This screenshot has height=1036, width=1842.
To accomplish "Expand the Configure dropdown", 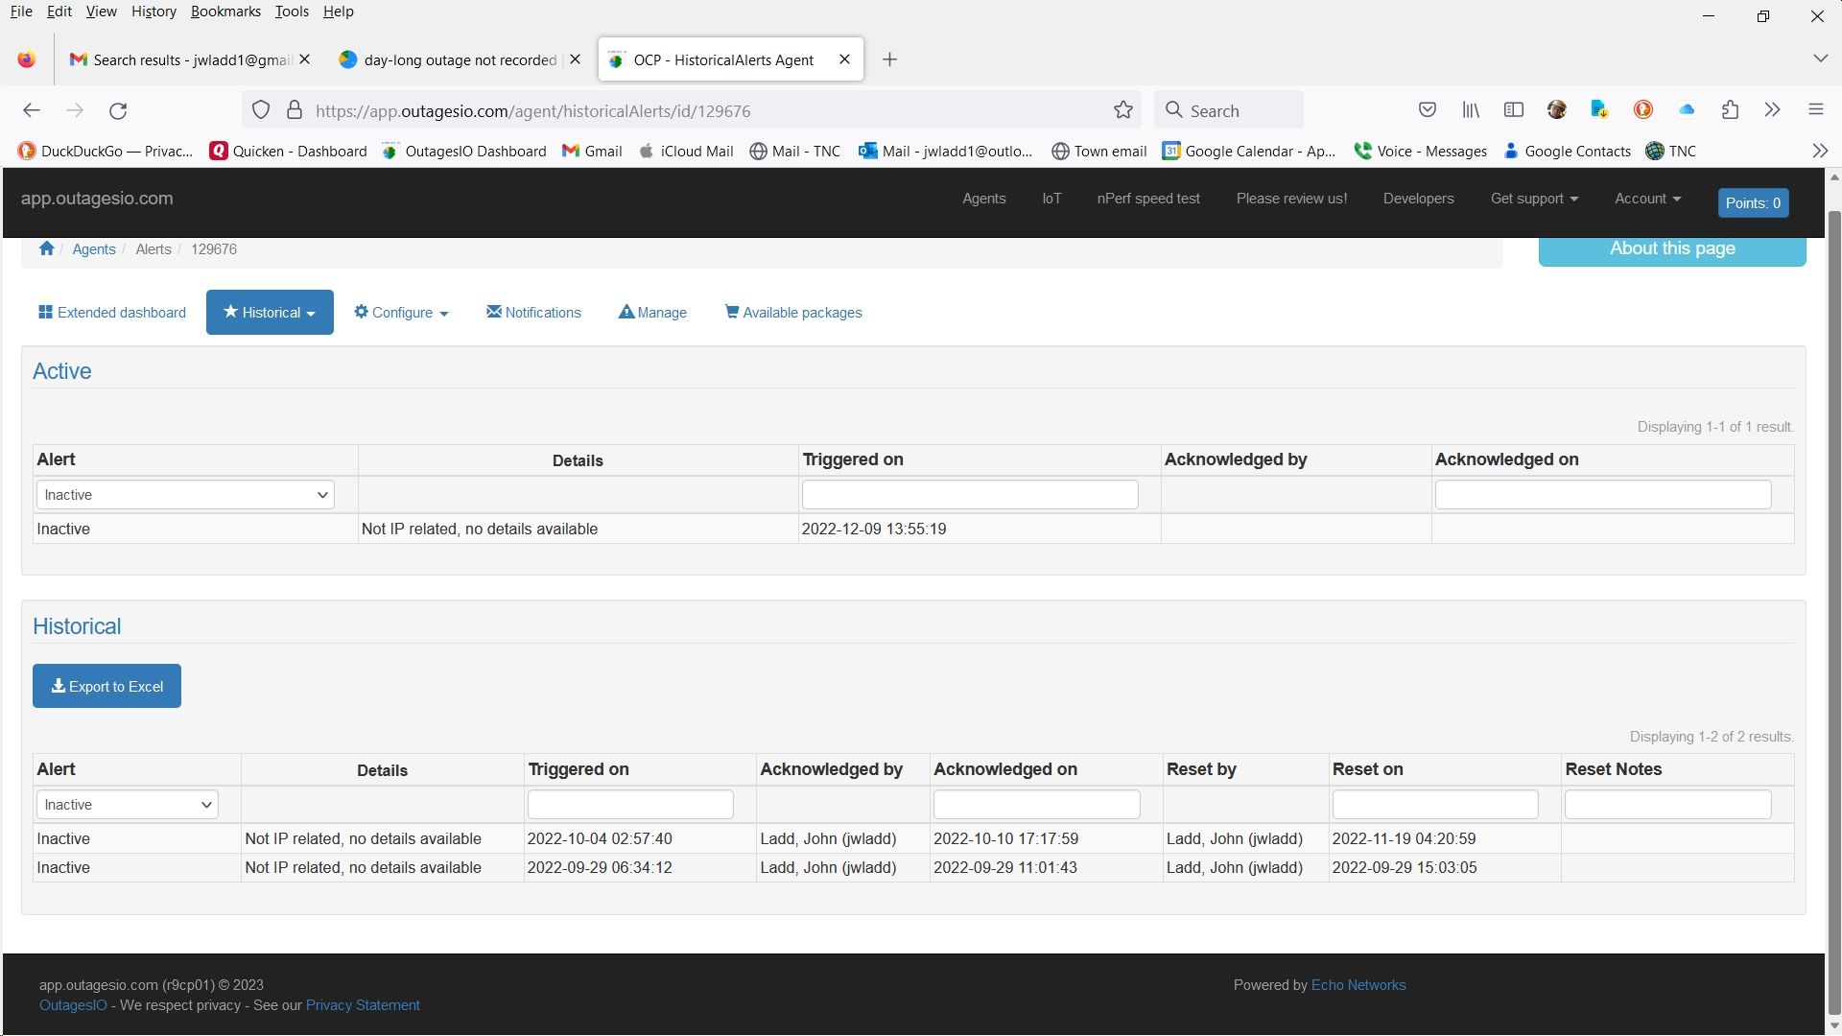I will pos(401,312).
